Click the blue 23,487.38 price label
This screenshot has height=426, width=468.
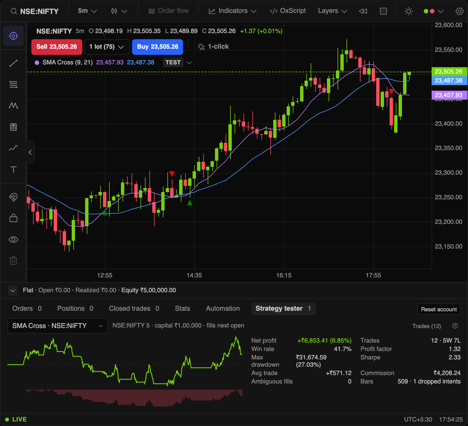click(x=449, y=81)
